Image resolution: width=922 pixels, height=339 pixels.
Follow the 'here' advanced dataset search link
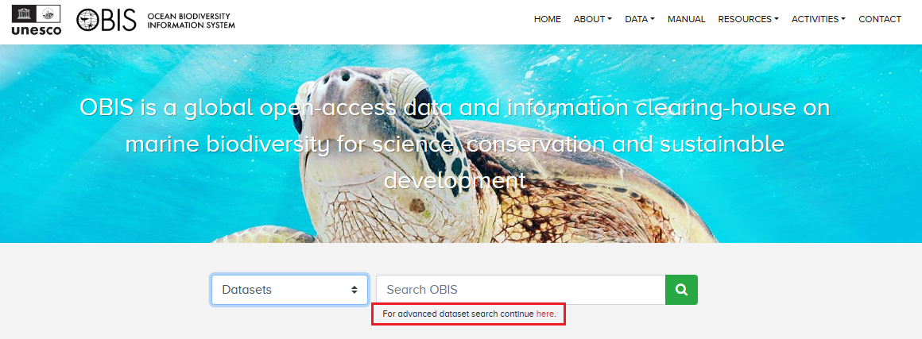click(x=544, y=314)
